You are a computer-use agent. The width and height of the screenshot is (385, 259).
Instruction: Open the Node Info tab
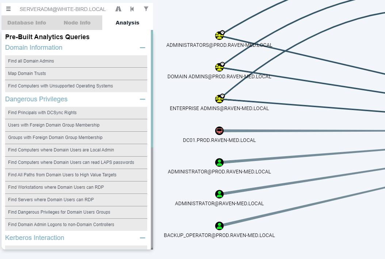click(77, 23)
